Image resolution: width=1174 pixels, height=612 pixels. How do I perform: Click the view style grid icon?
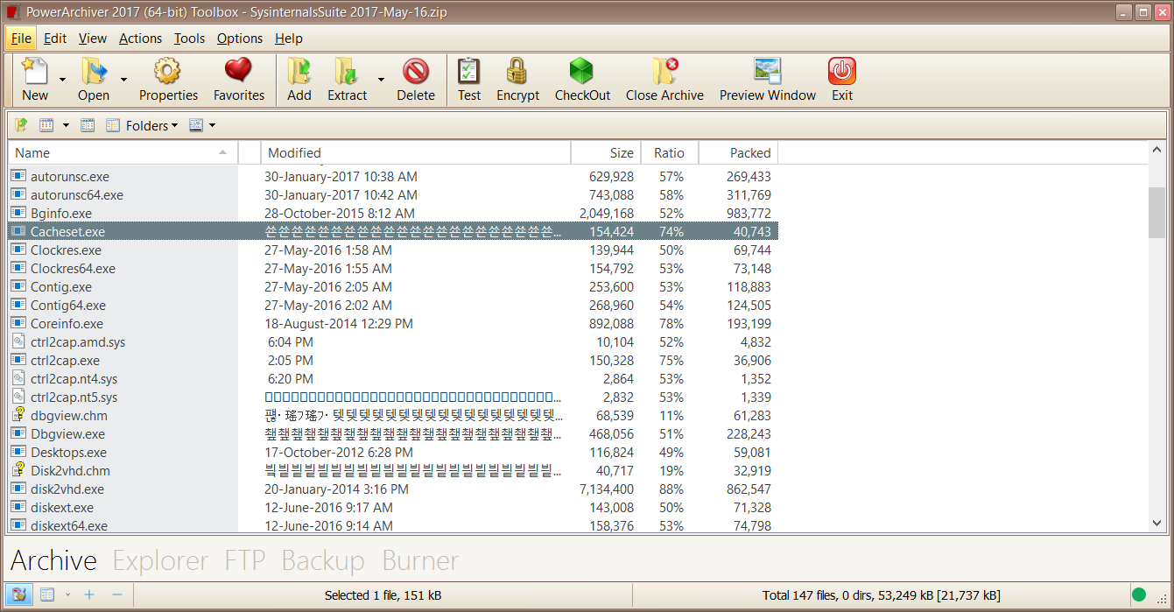47,125
